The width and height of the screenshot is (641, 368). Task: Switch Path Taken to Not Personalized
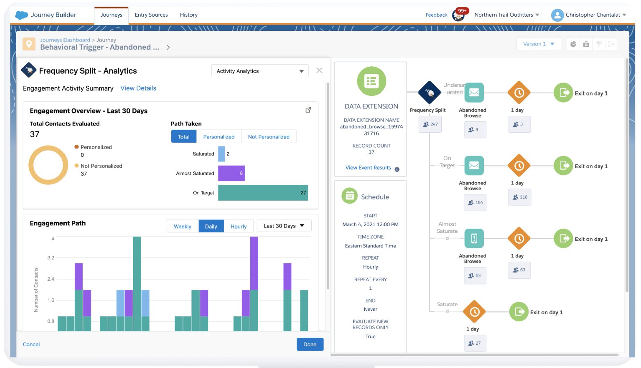[268, 137]
